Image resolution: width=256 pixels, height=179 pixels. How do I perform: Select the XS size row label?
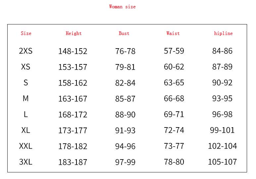pos(26,67)
